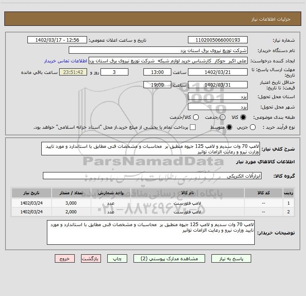Click لامپ فلورسنت in row 1

click(187, 203)
